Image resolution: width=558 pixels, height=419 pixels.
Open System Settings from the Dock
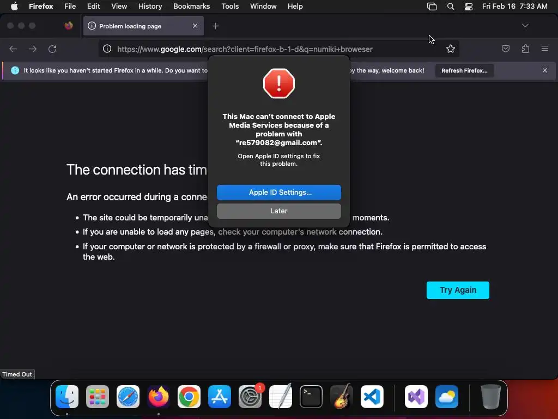click(250, 397)
